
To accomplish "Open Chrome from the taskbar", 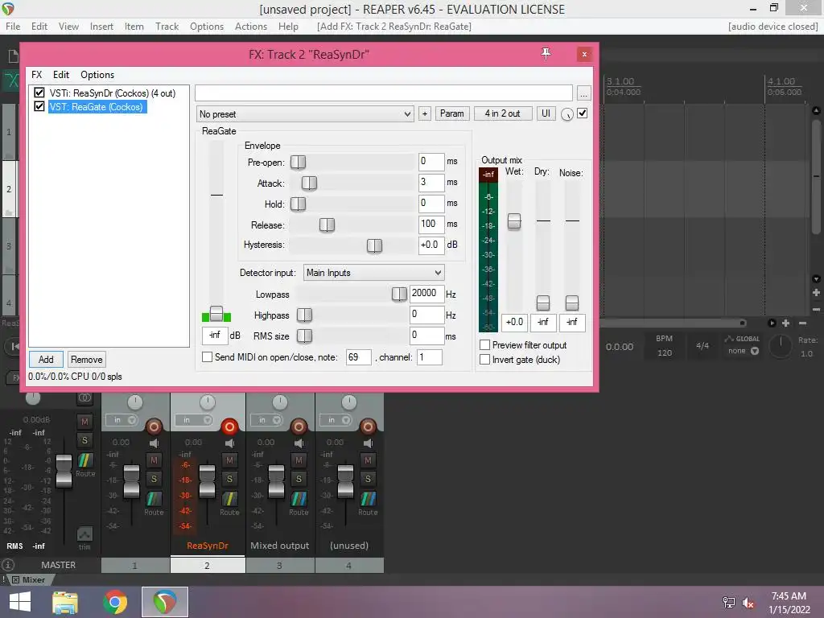I will [x=115, y=602].
